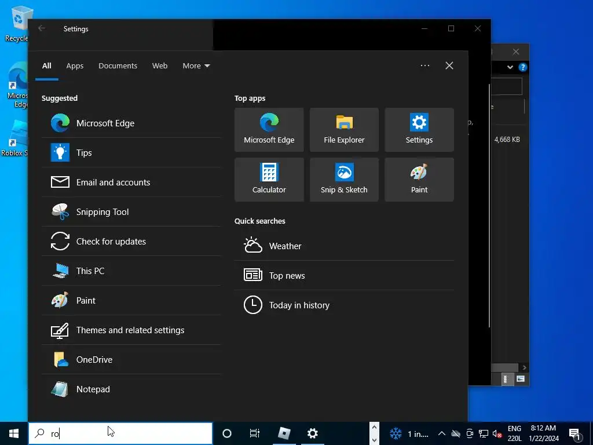This screenshot has width=593, height=445.
Task: Switch to Roblox taskbar app
Action: click(284, 433)
